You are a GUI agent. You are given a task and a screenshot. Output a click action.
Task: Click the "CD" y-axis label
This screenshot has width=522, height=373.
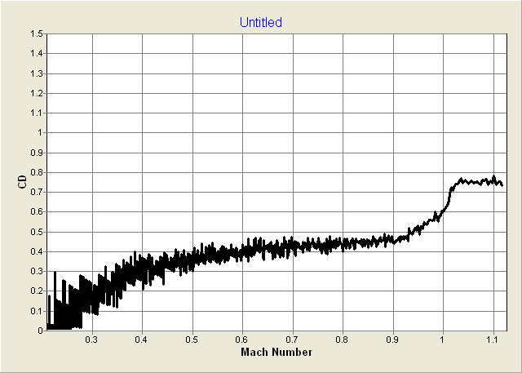pos(22,182)
